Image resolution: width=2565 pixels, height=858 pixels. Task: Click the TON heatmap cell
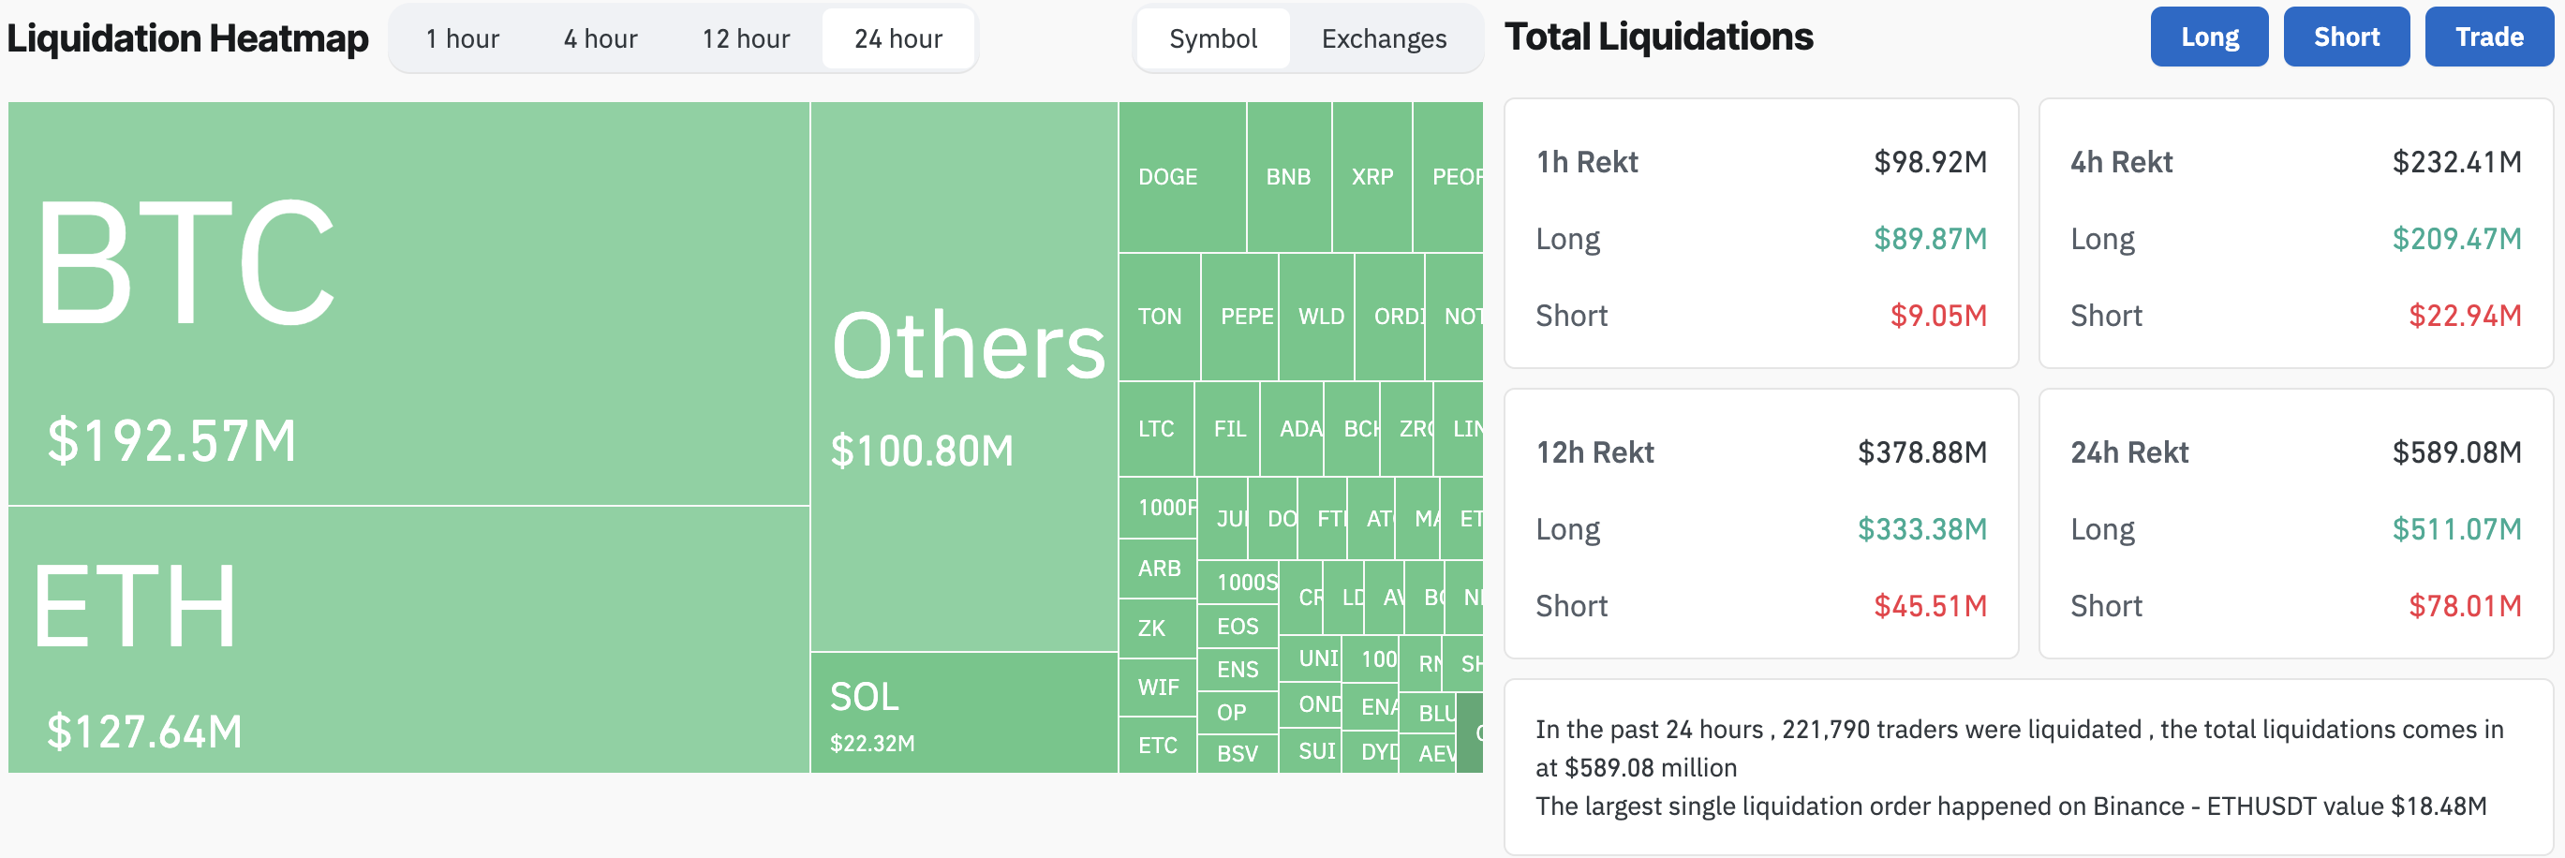click(x=1159, y=317)
